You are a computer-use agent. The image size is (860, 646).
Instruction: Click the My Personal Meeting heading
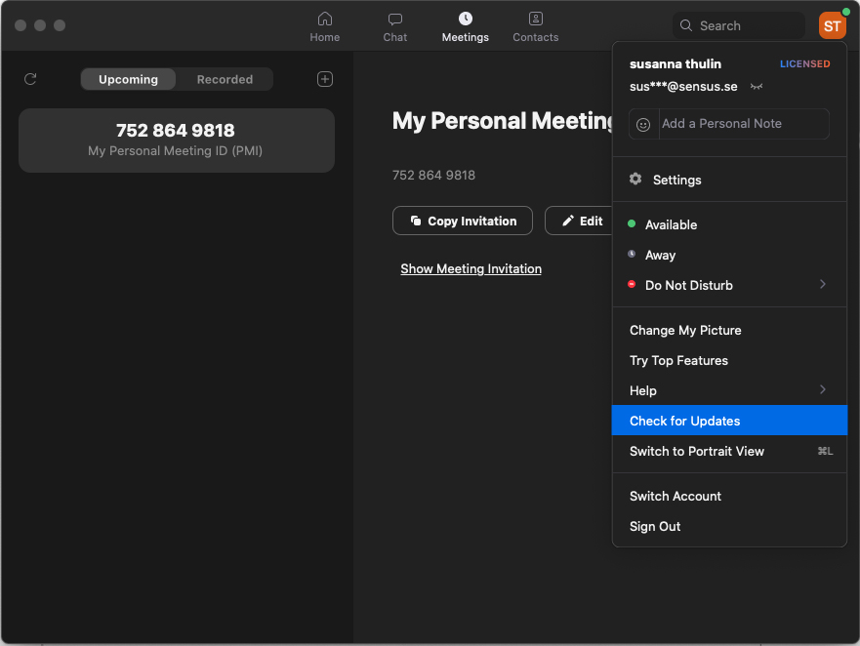[x=503, y=121]
